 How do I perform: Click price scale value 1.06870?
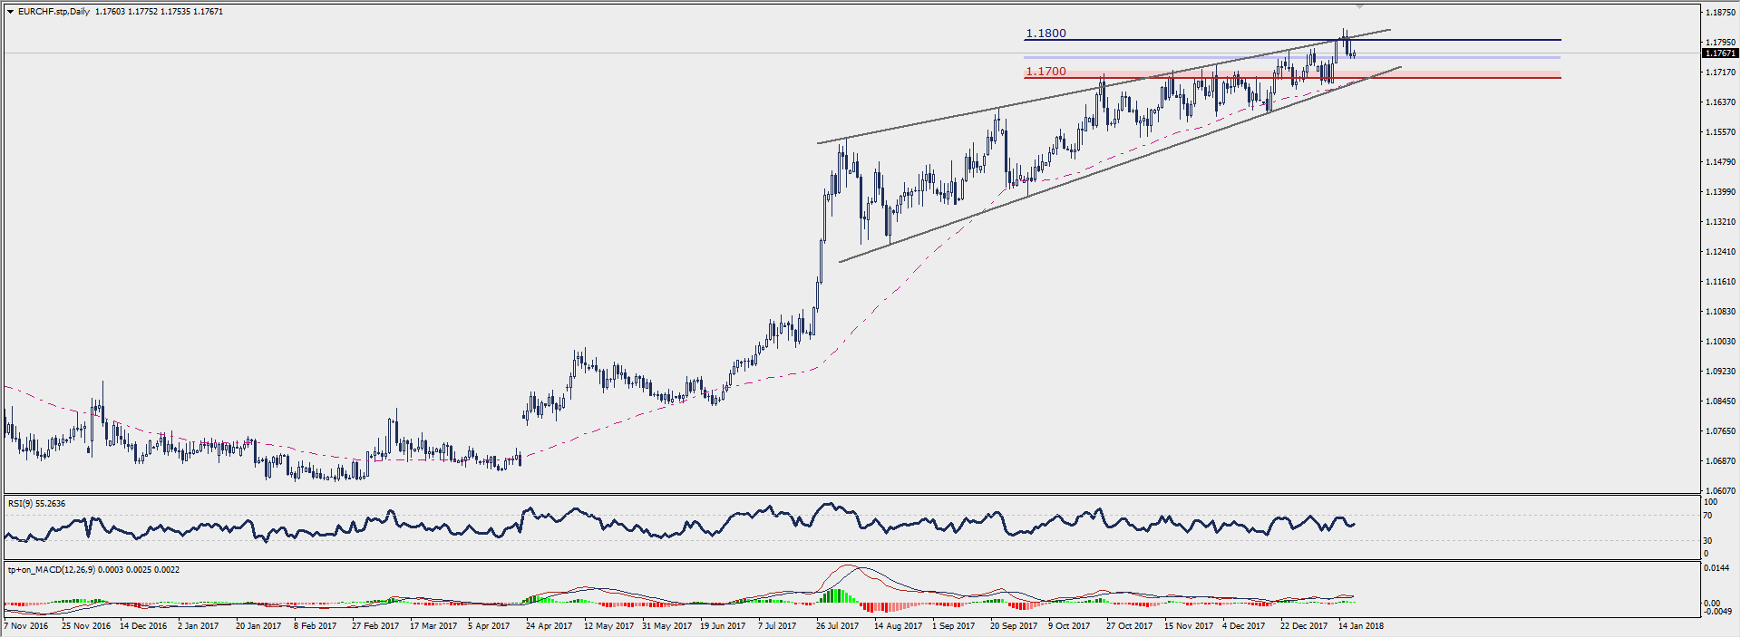(1720, 461)
